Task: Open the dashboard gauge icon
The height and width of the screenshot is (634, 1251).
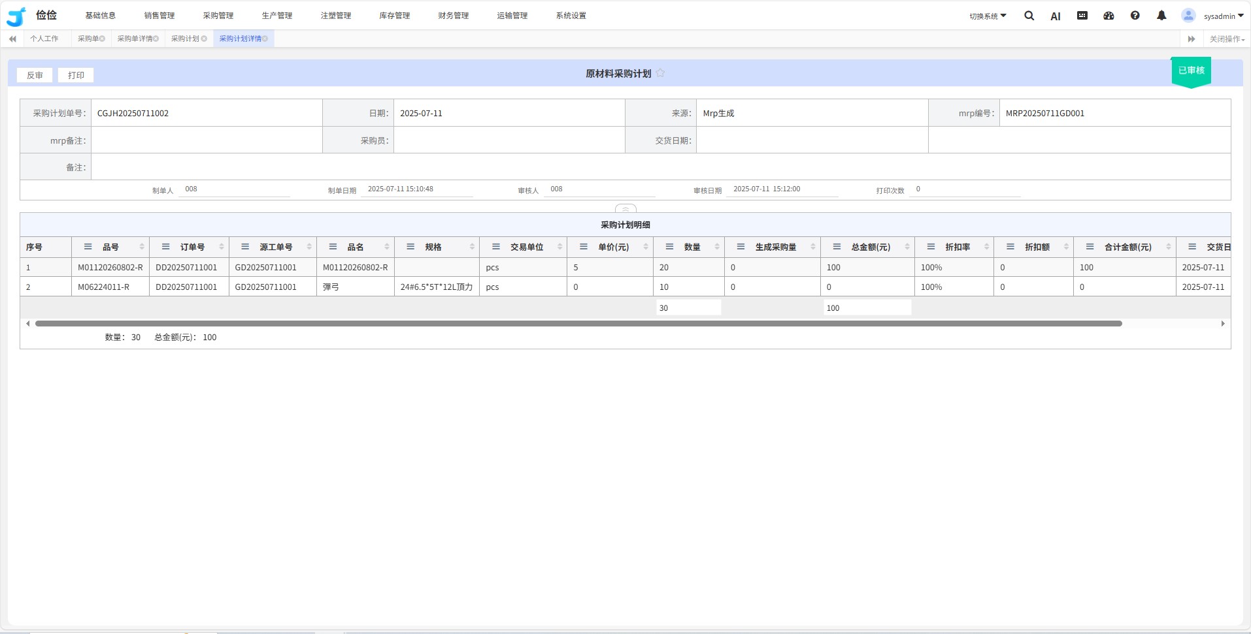Action: click(1109, 16)
